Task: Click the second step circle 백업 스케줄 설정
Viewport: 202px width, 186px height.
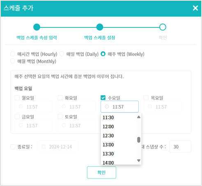Action: point(100,27)
